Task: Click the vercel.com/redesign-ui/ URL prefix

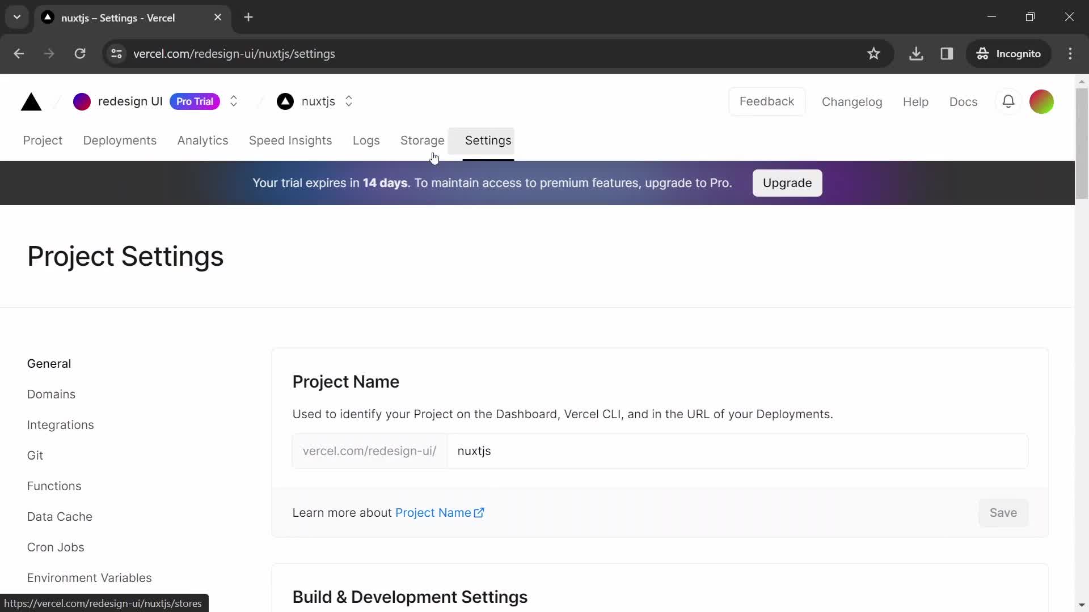Action: tap(369, 451)
